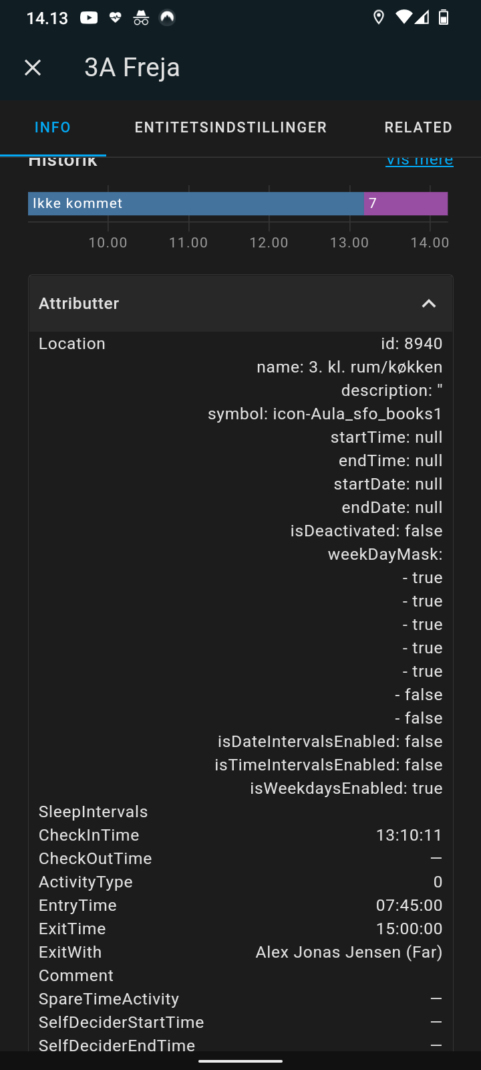Tap the incognito mode notification icon
Viewport: 481px width, 1070px height.
coord(141,17)
